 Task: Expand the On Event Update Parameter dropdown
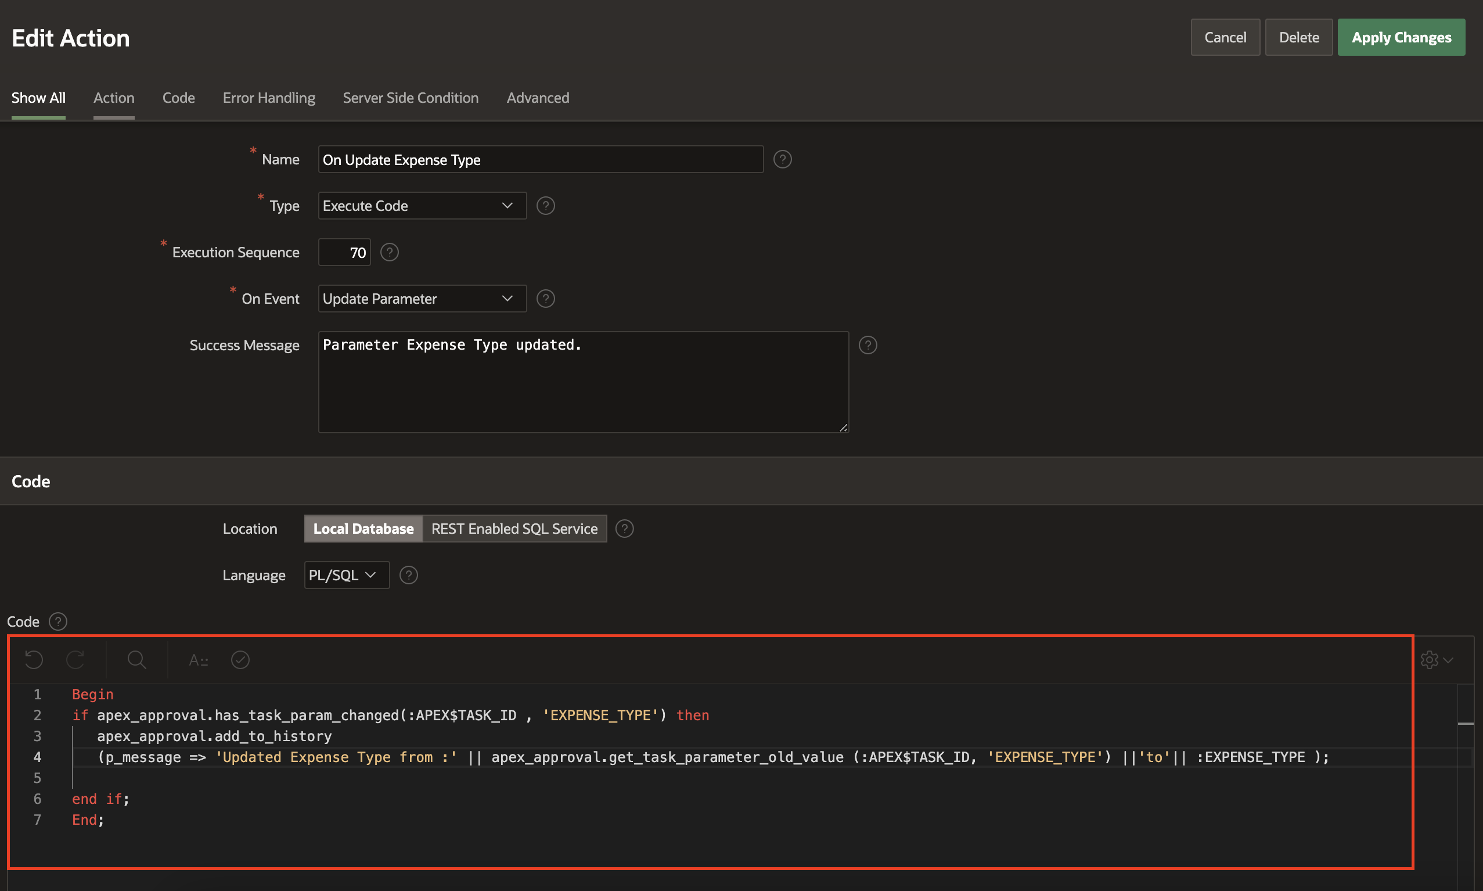click(422, 299)
